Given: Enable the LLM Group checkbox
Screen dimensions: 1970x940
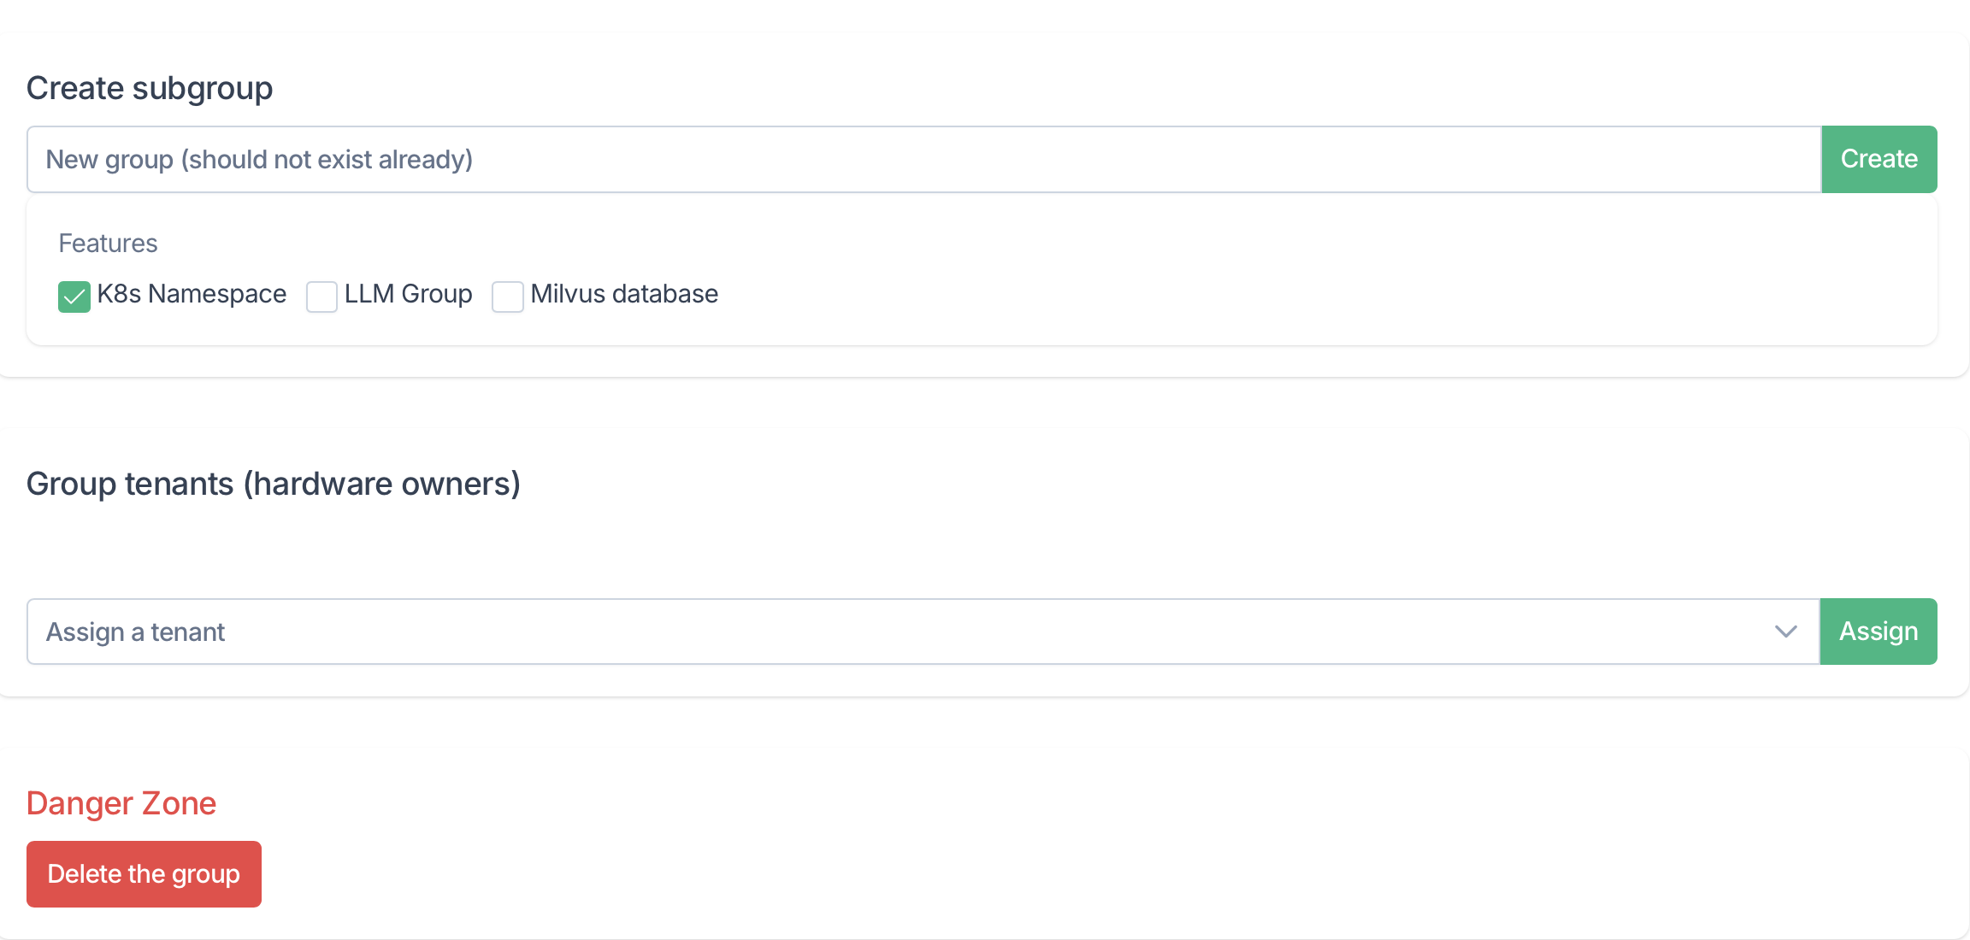Looking at the screenshot, I should tap(321, 297).
